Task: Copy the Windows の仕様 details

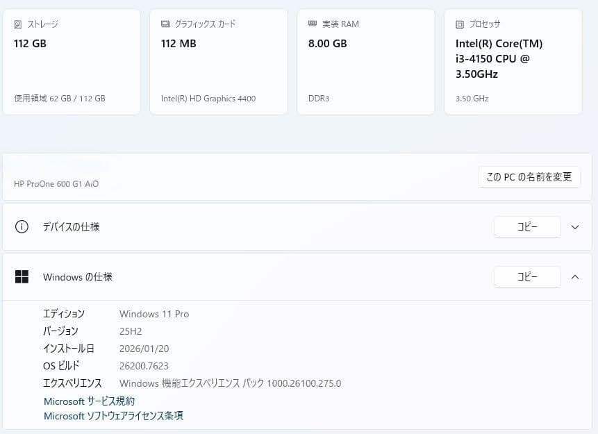Action: [526, 276]
